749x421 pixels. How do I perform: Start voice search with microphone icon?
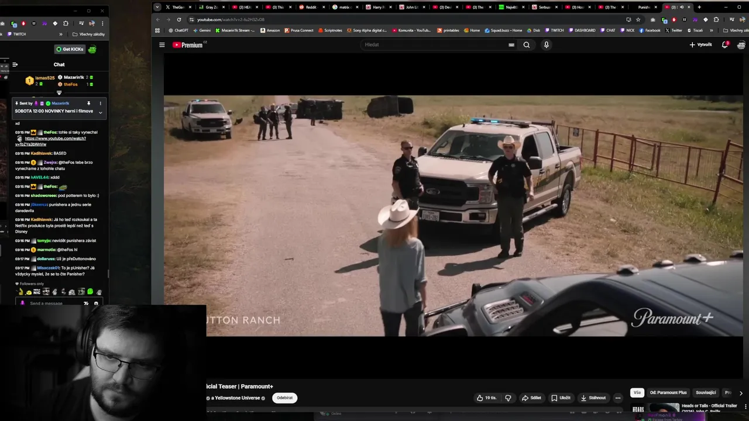547,45
